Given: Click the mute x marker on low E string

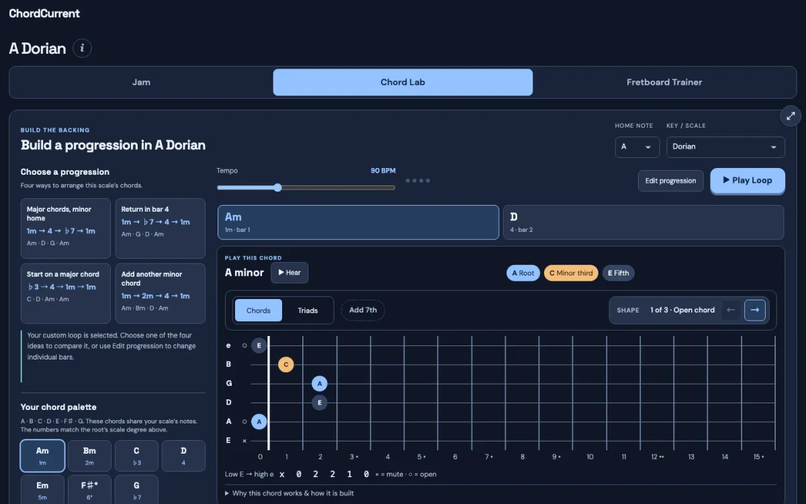Looking at the screenshot, I should 244,441.
